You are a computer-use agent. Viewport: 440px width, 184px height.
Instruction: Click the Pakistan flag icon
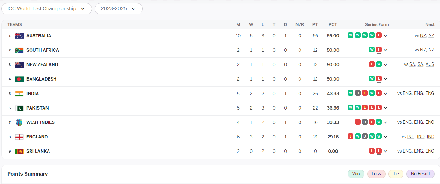[19, 108]
